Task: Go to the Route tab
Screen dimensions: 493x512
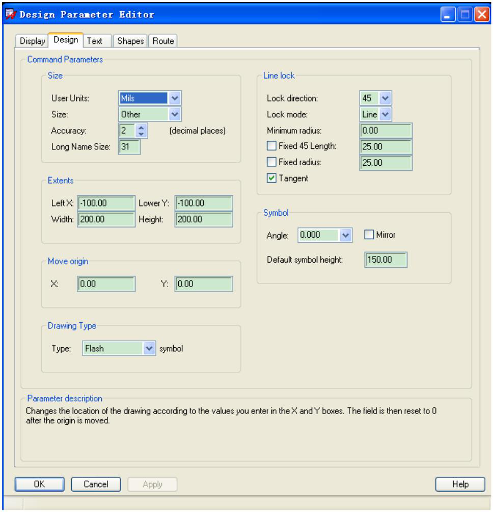Action: [162, 41]
